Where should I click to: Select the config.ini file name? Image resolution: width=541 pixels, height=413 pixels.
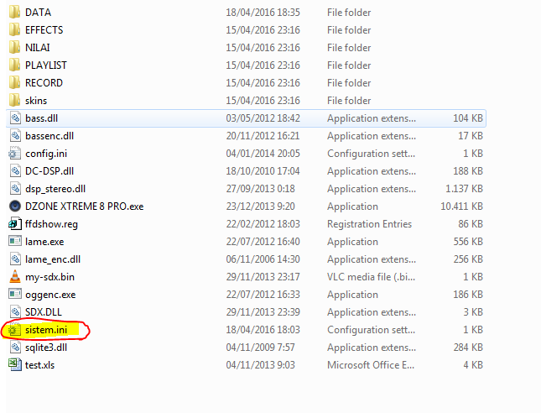coord(46,154)
